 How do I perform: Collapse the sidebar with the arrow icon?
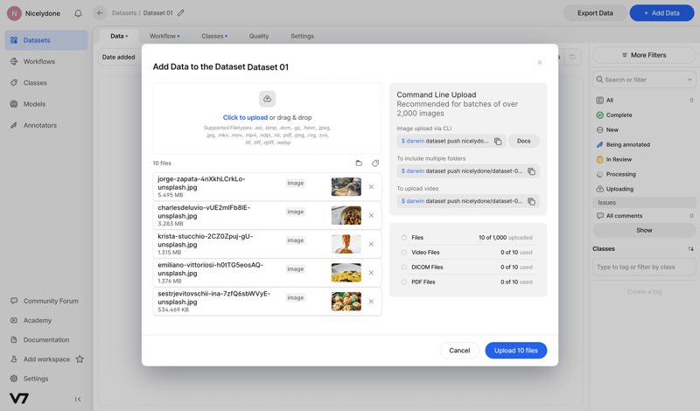pos(78,399)
